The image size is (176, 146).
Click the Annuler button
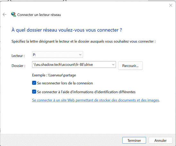160,141
